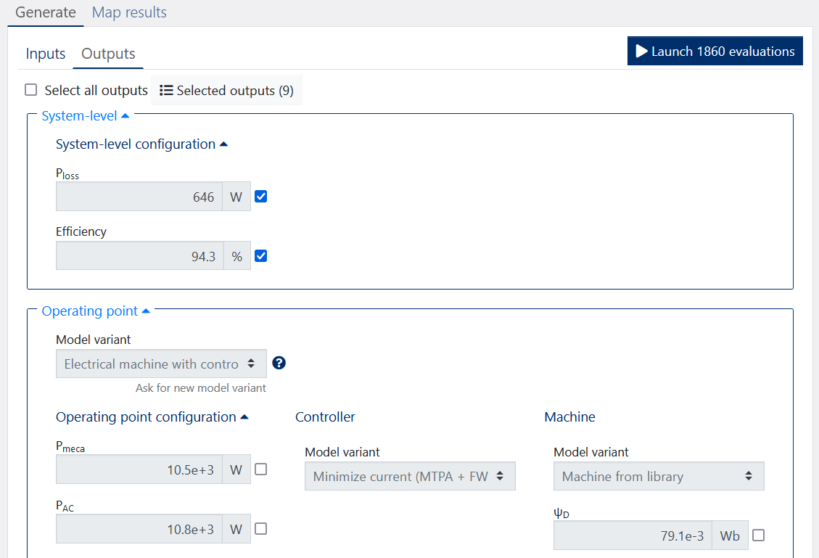Open the Controller model variant dropdown
Image resolution: width=819 pixels, height=558 pixels.
[x=410, y=477]
